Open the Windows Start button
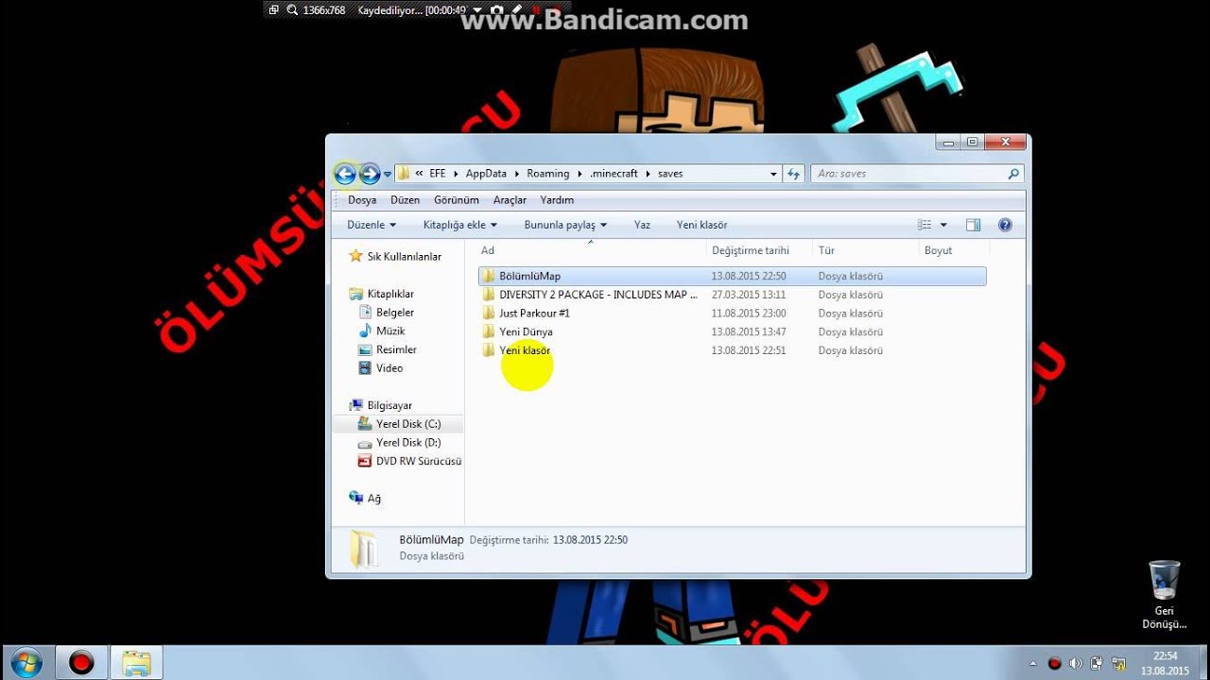 26,663
